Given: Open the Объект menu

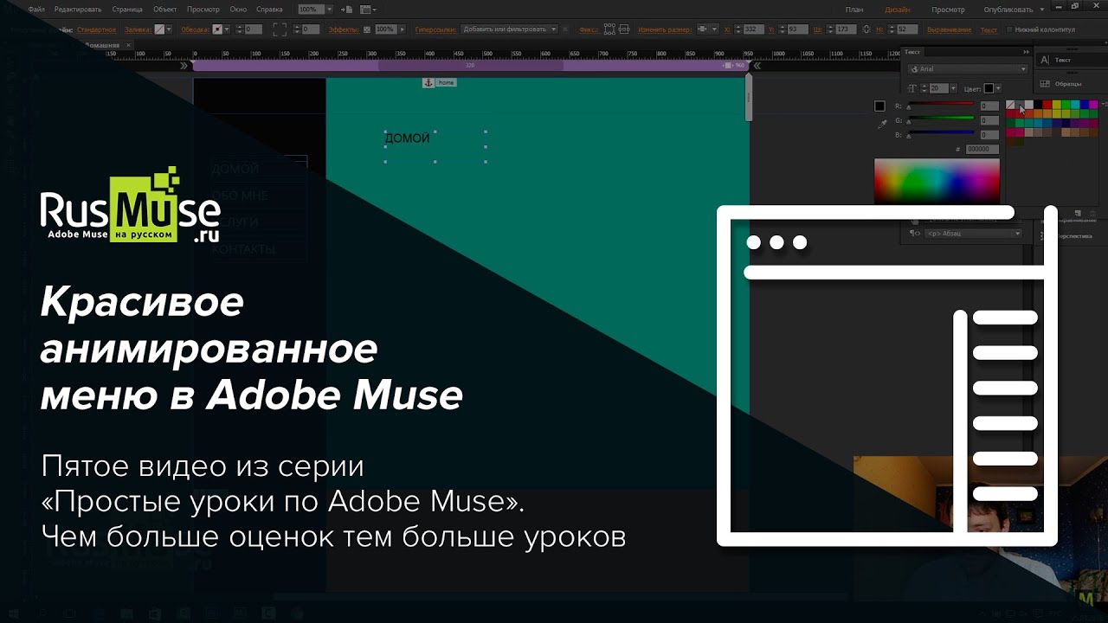Looking at the screenshot, I should (164, 10).
